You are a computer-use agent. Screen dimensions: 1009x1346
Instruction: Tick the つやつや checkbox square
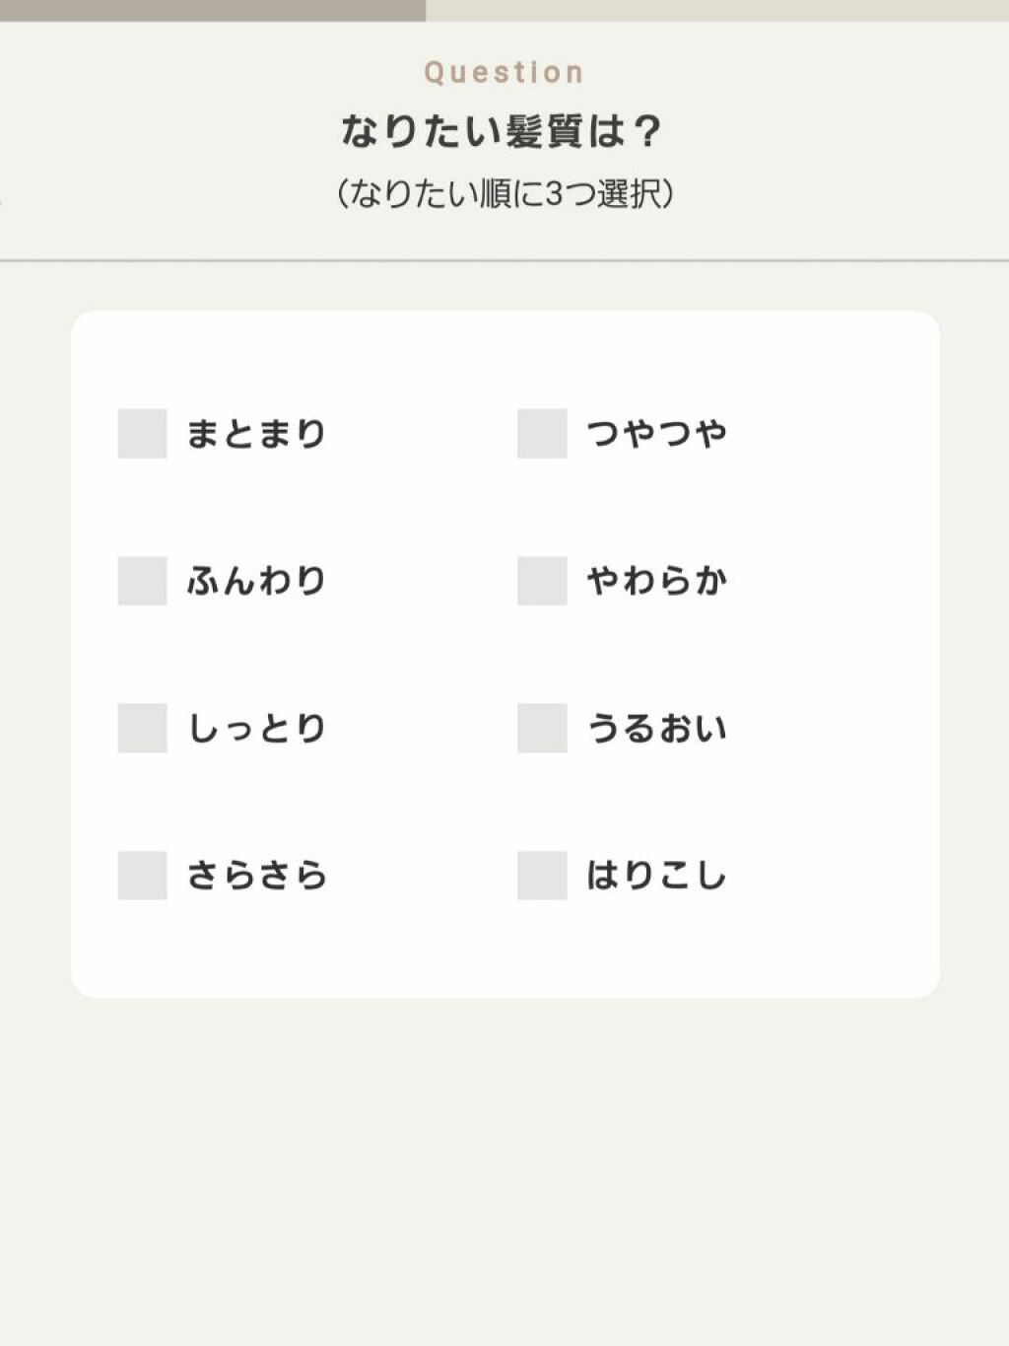click(542, 434)
